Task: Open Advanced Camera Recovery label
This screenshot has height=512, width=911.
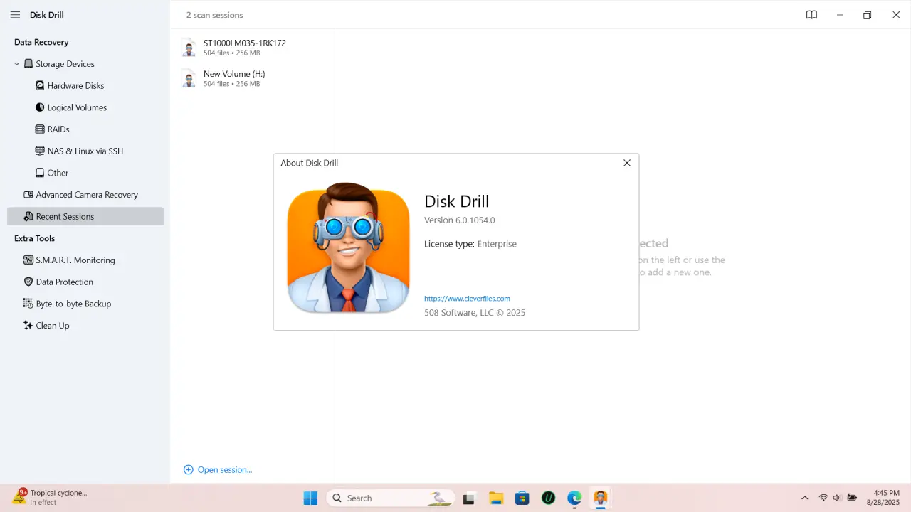Action: [87, 195]
